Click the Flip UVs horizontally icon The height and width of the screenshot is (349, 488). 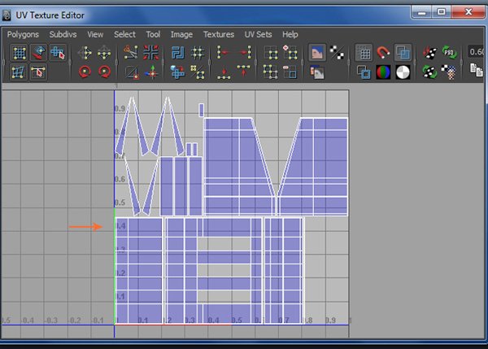tap(85, 54)
